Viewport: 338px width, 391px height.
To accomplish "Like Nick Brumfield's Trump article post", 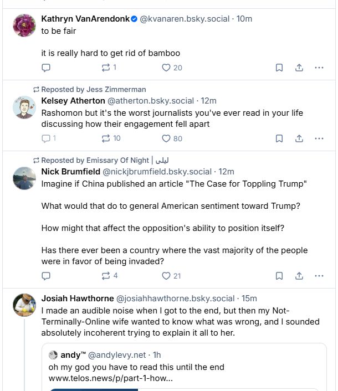I will click(x=166, y=276).
